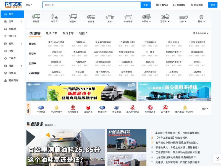Open the 一汽解放 brand logo
The height and width of the screenshot is (166, 221).
coord(41,108)
